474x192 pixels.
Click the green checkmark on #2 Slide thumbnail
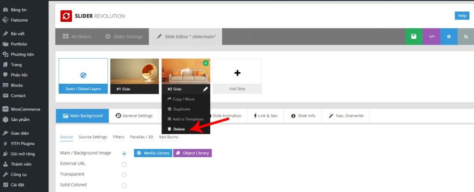point(206,63)
